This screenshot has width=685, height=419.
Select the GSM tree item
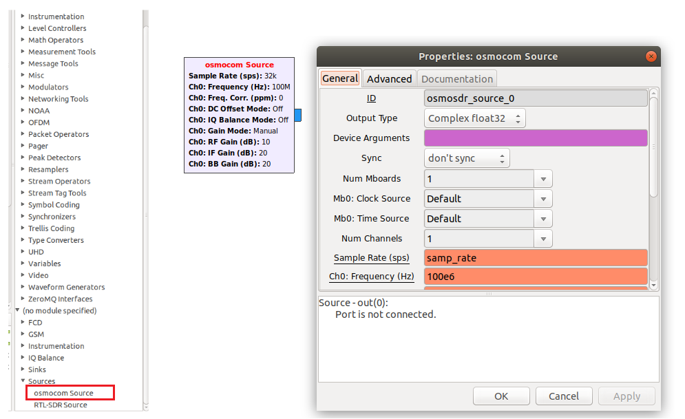click(36, 334)
